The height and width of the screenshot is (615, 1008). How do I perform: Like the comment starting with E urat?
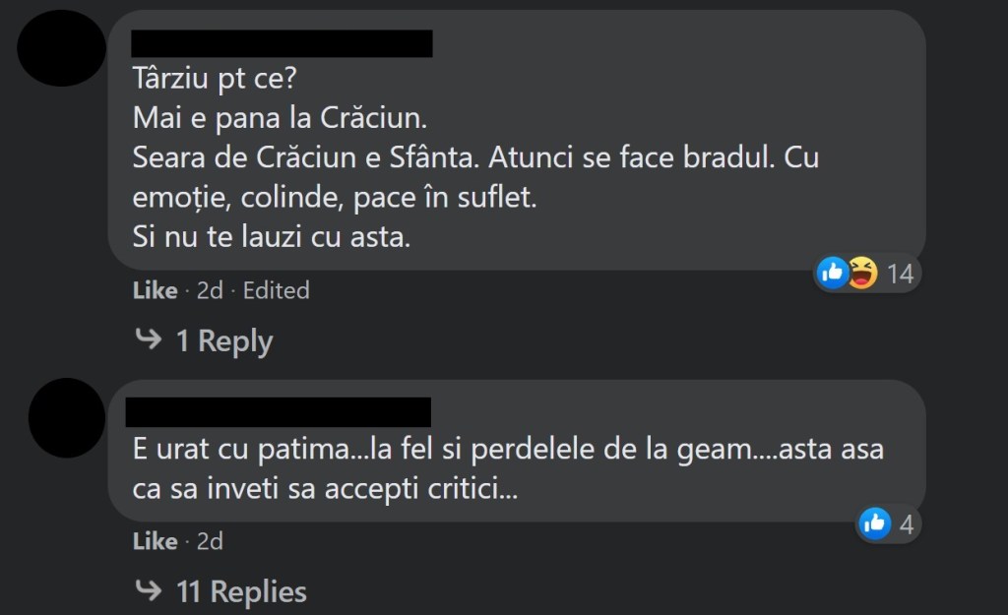click(x=155, y=541)
